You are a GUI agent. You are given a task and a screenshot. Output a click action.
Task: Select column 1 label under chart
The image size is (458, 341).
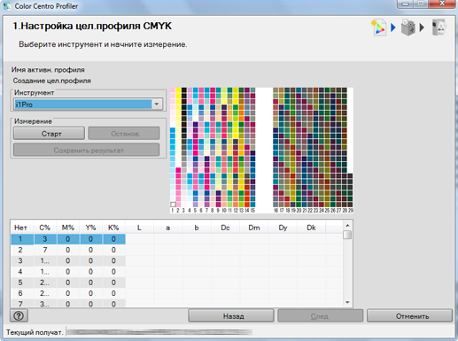172,211
